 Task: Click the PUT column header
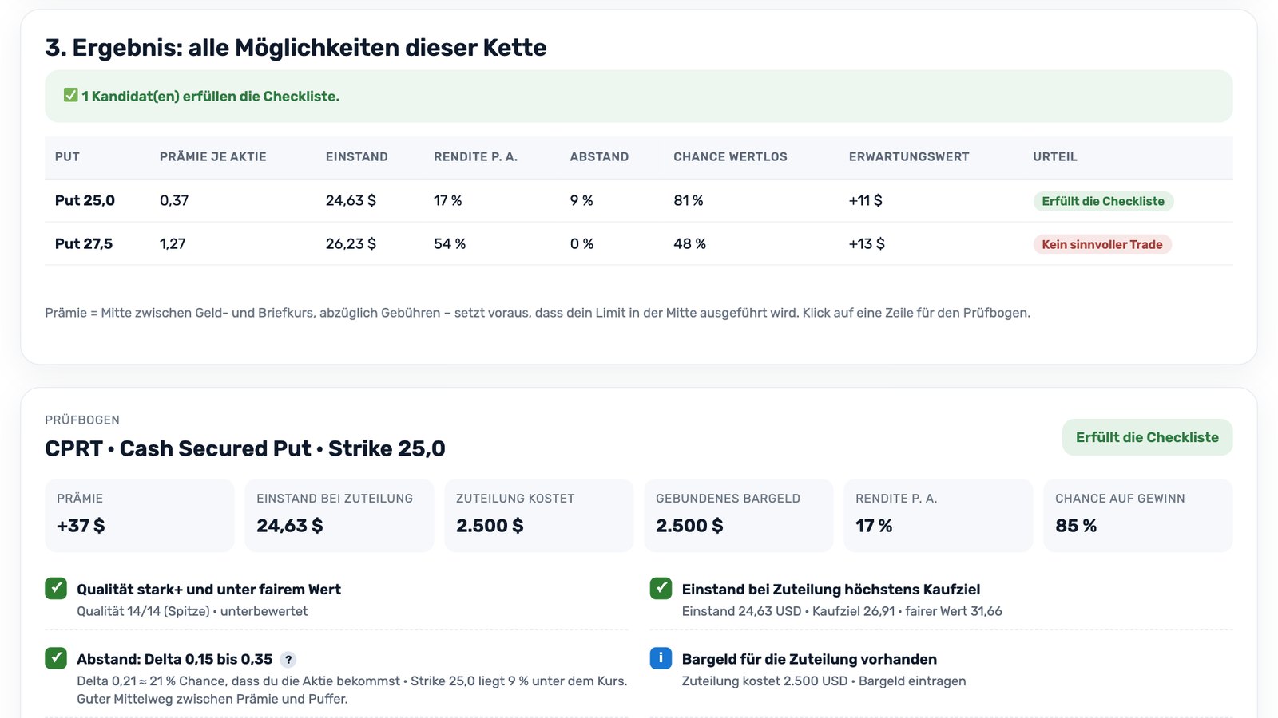coord(67,157)
